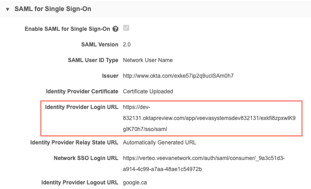Click the Issuer field label

point(109,76)
